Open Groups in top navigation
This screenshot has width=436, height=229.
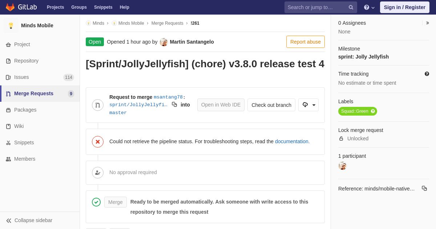(79, 7)
